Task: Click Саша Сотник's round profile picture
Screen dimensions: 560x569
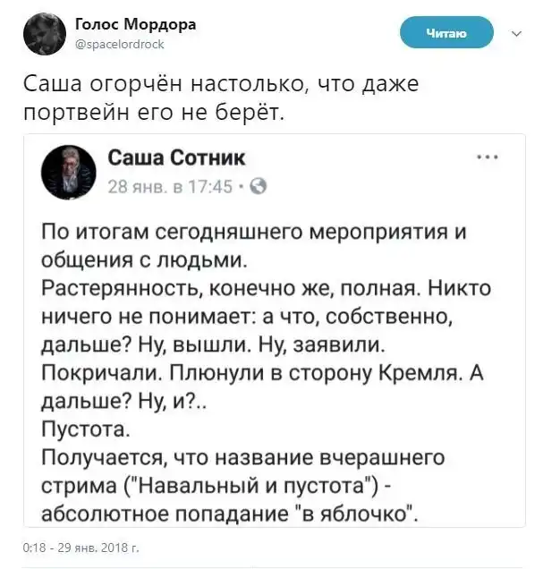Action: pos(69,173)
